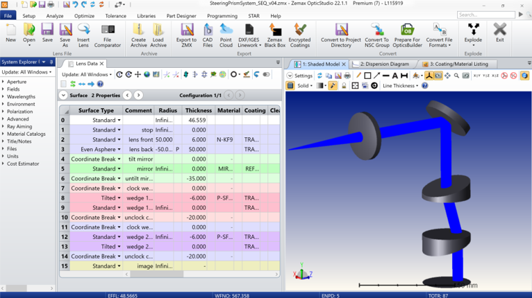The width and height of the screenshot is (532, 298).
Task: Click the pencil draw tool in Shaded Model
Action: 358,76
